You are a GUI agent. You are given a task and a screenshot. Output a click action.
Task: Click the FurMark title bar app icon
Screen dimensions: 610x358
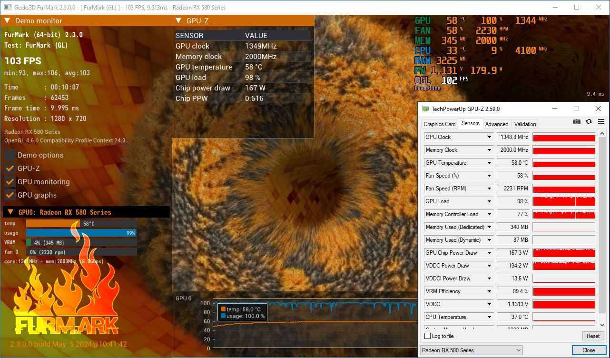click(x=8, y=7)
